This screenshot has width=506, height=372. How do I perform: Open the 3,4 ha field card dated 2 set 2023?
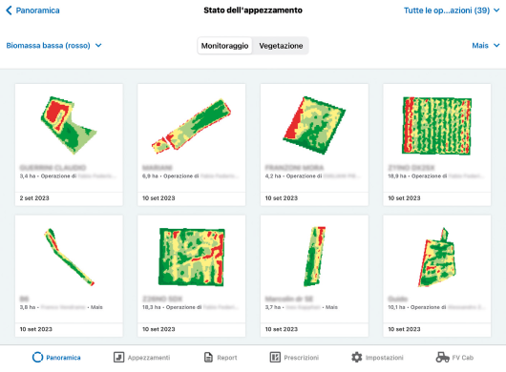69,144
